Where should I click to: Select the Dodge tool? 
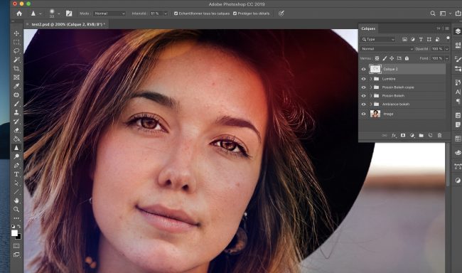[16, 156]
